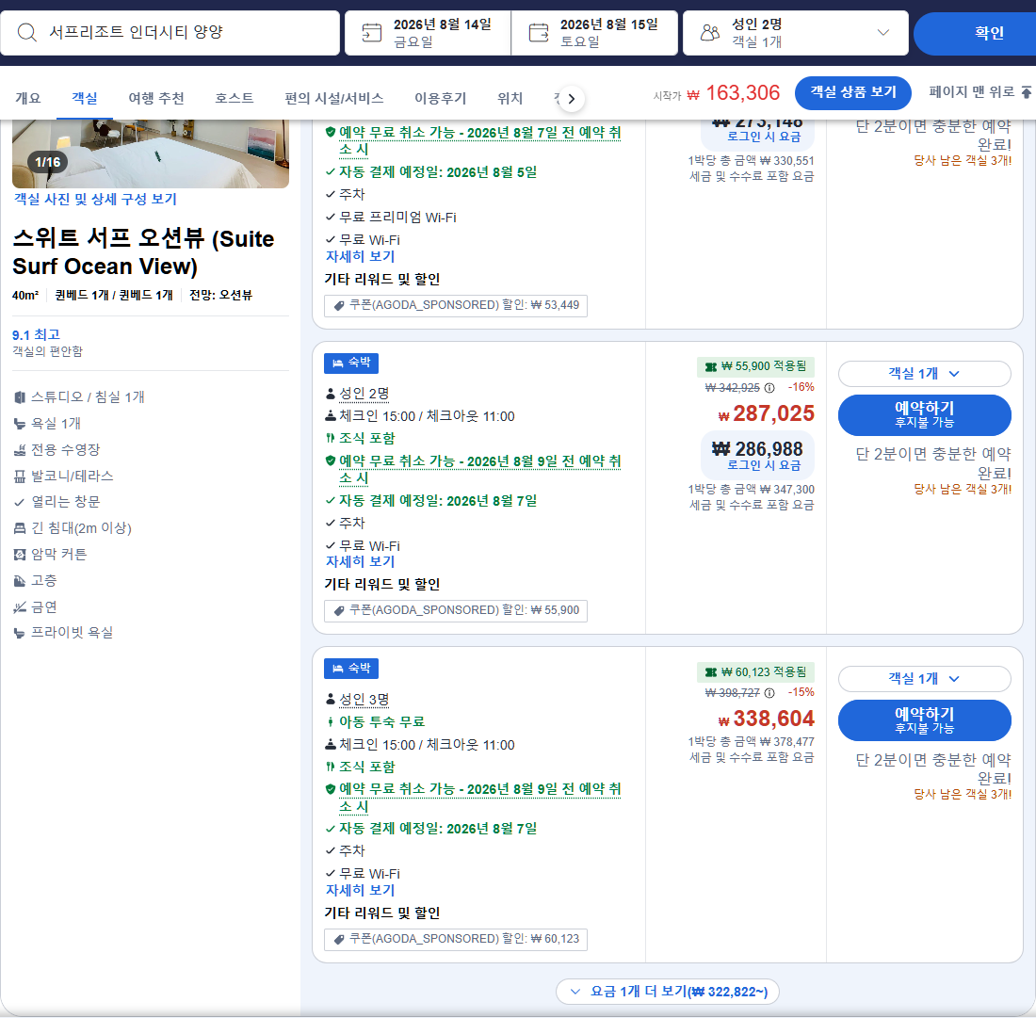The image size is (1036, 1018).
Task: Click 예약하기 for ₩287,025 rate
Action: (924, 415)
